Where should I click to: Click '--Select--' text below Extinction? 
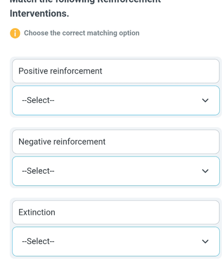tap(38, 241)
